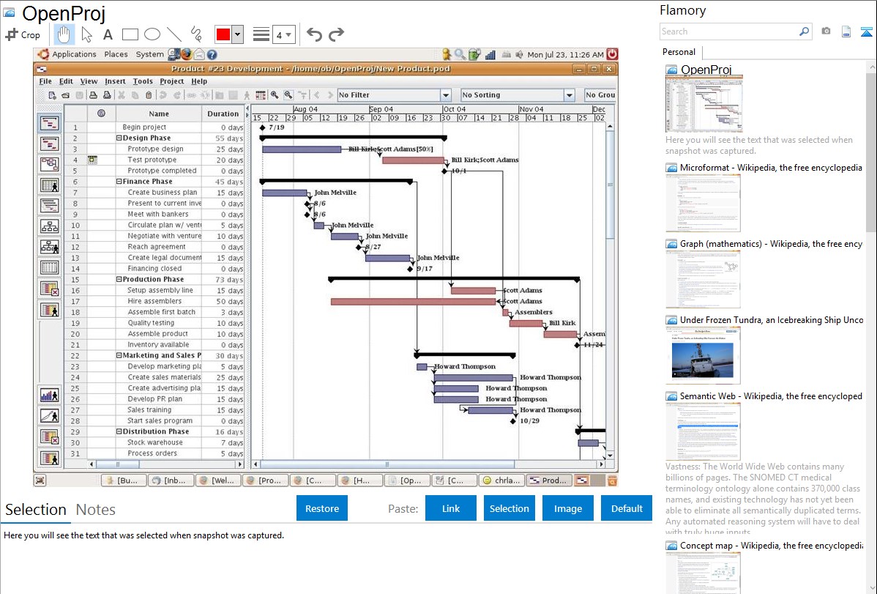This screenshot has width=877, height=594.
Task: Open the No Sorting dropdown
Action: point(518,95)
